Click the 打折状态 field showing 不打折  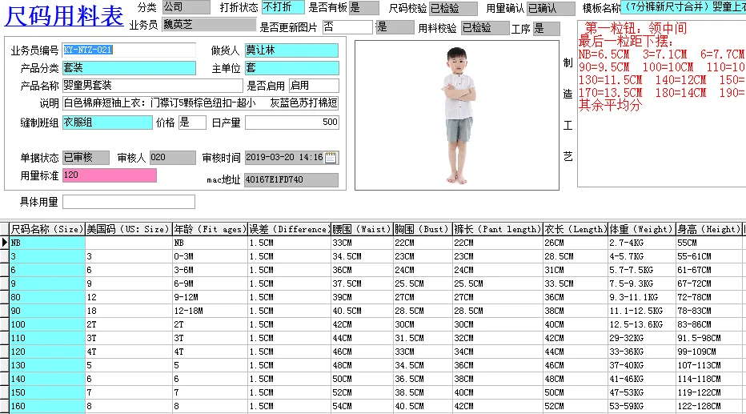point(283,7)
